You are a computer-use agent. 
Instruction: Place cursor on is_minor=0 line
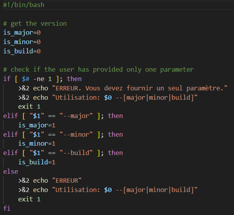[22, 42]
